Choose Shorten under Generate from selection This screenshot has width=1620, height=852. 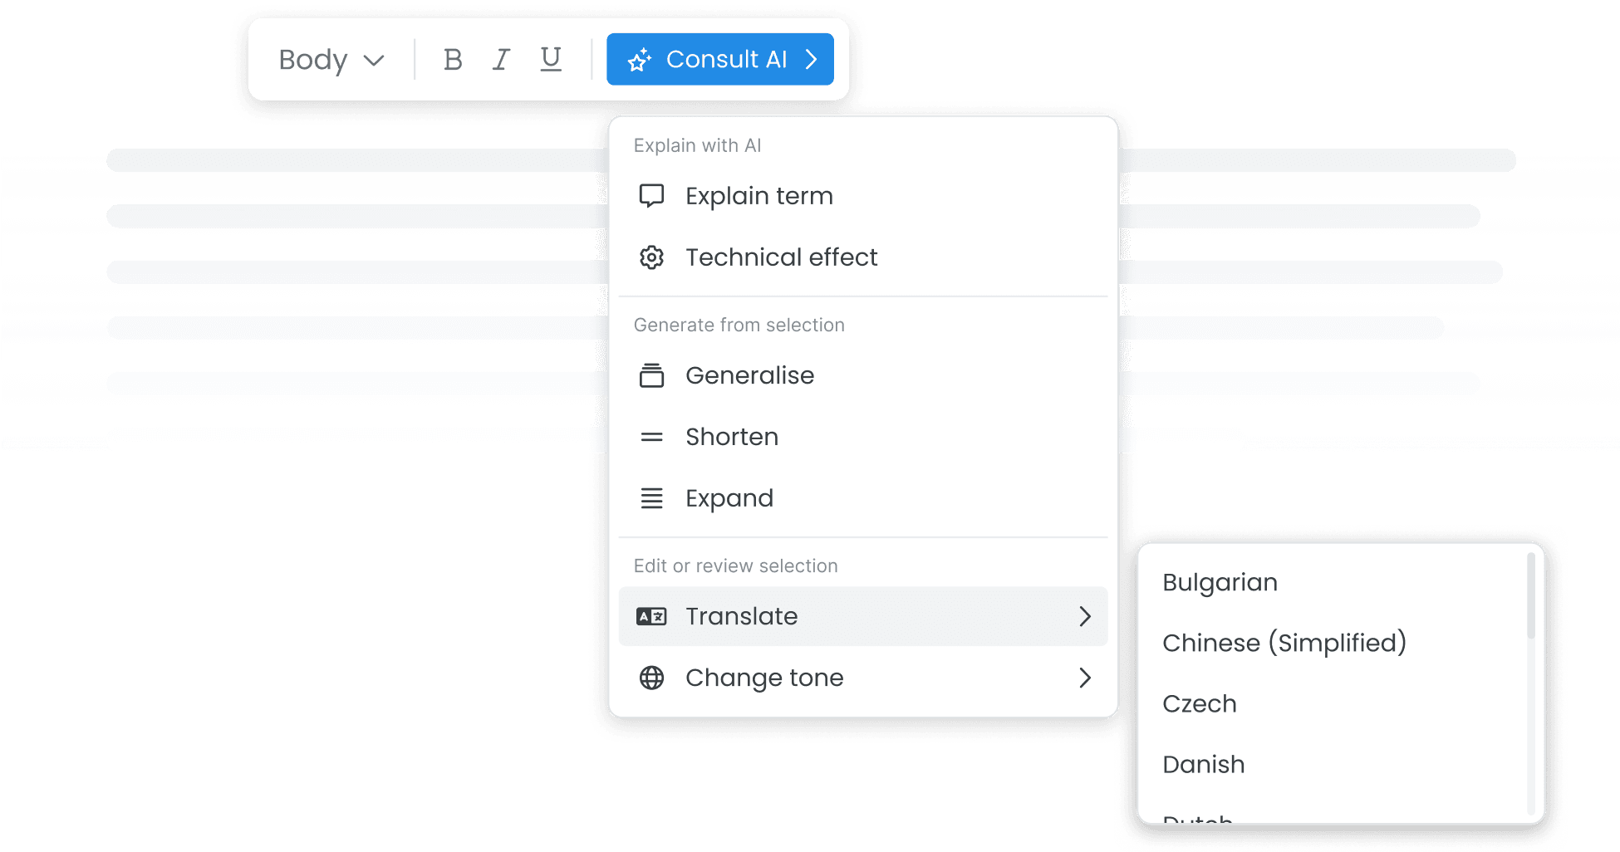(x=731, y=437)
